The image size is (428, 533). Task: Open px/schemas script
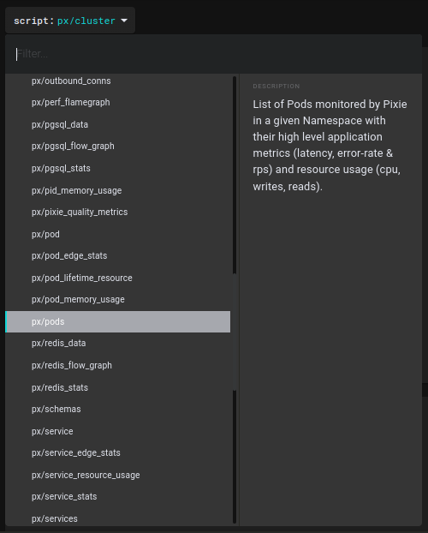(117, 410)
